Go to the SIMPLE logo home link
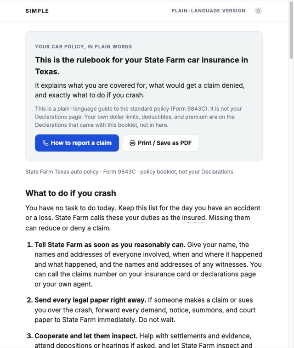Screen dimensions: 294x348 tap(37, 11)
